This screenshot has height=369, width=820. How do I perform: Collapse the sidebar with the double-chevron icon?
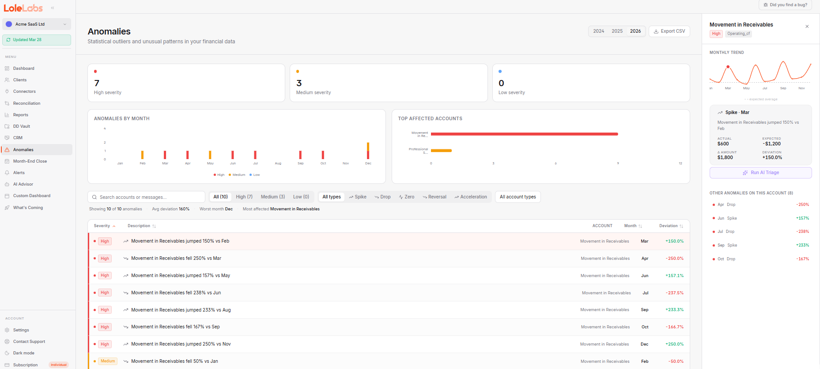pos(53,8)
